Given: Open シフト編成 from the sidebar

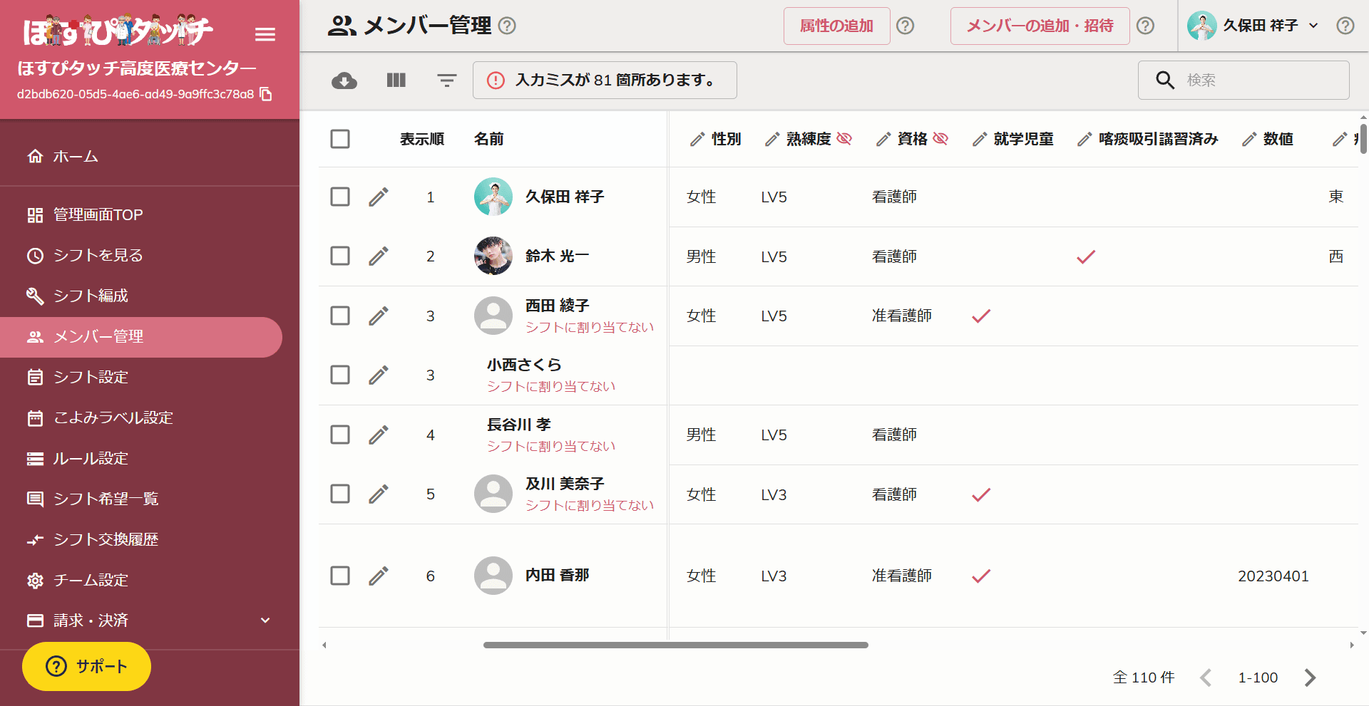Looking at the screenshot, I should [91, 296].
